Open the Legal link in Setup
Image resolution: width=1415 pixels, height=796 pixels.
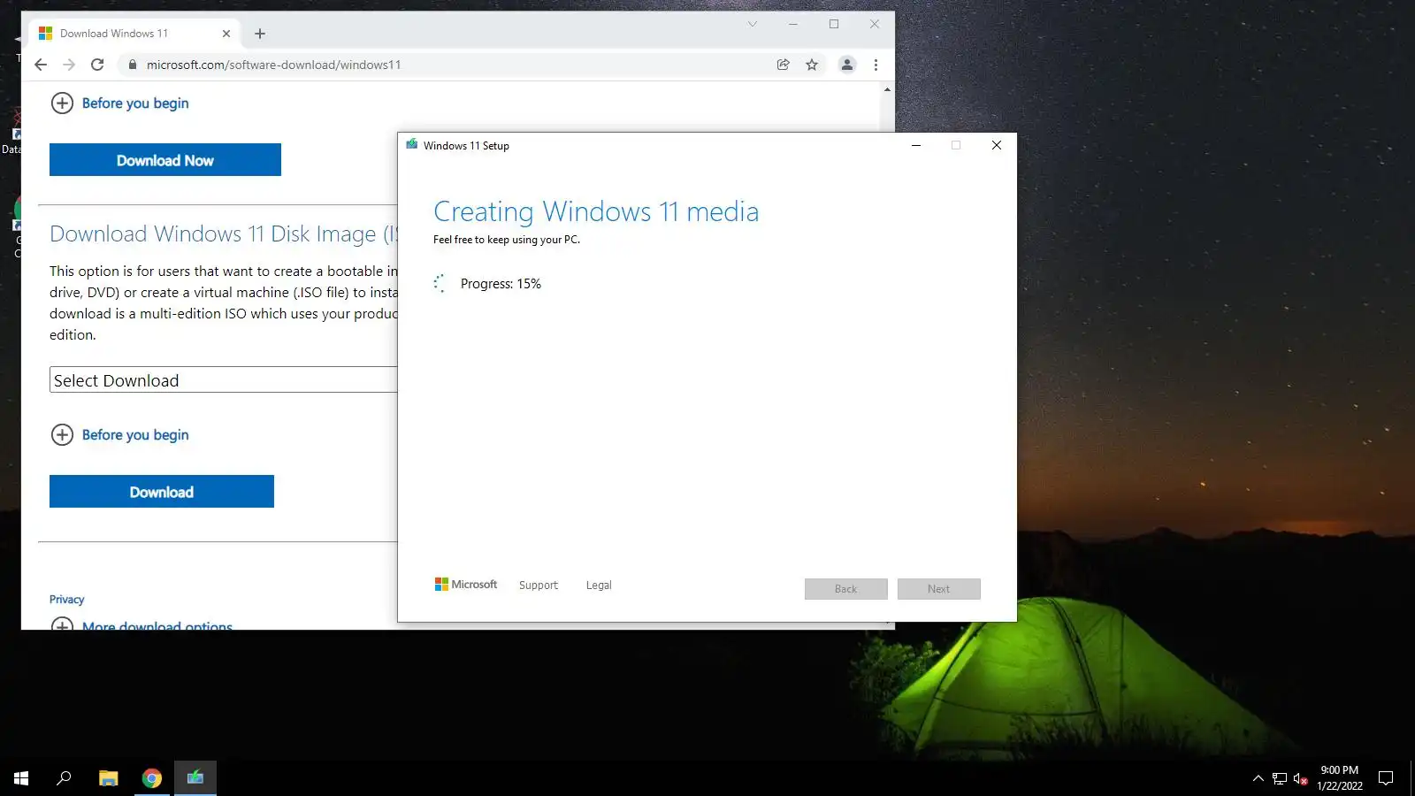(599, 586)
